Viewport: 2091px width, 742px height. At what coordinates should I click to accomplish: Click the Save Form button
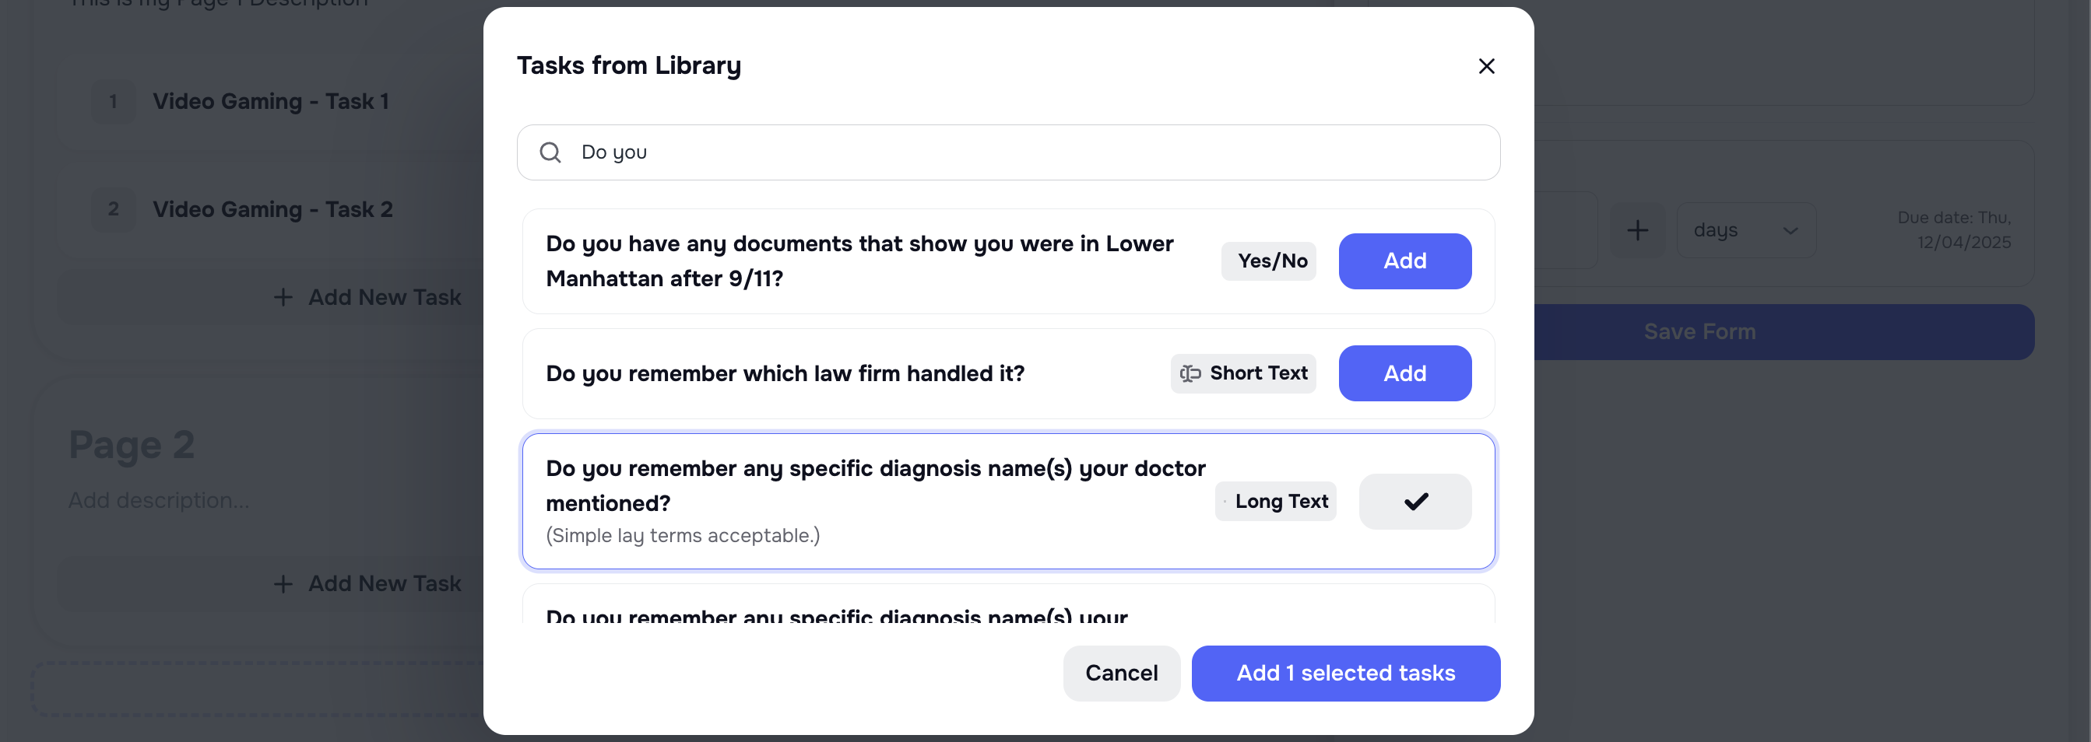click(1698, 331)
